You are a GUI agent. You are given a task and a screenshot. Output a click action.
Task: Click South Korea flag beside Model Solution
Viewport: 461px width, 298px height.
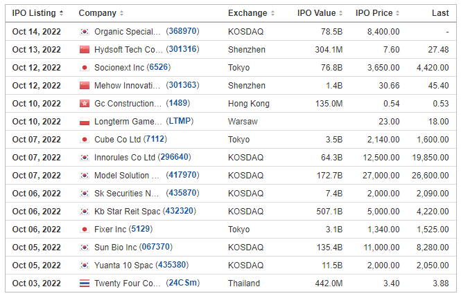click(x=85, y=176)
